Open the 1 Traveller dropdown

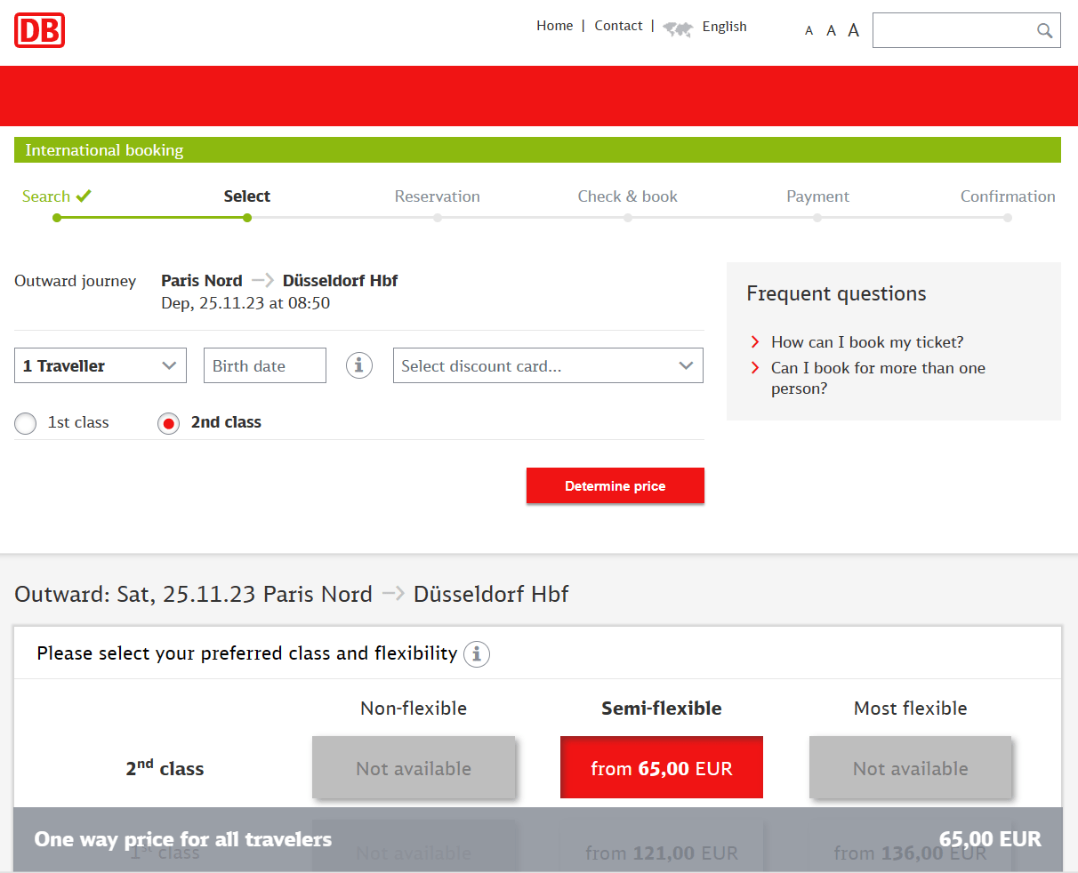click(101, 365)
